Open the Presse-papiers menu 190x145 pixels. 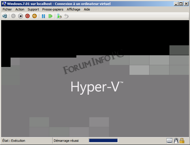(53, 9)
